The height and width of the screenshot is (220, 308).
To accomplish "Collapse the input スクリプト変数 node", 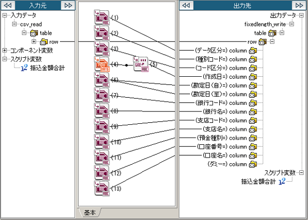I will pos(5,59).
